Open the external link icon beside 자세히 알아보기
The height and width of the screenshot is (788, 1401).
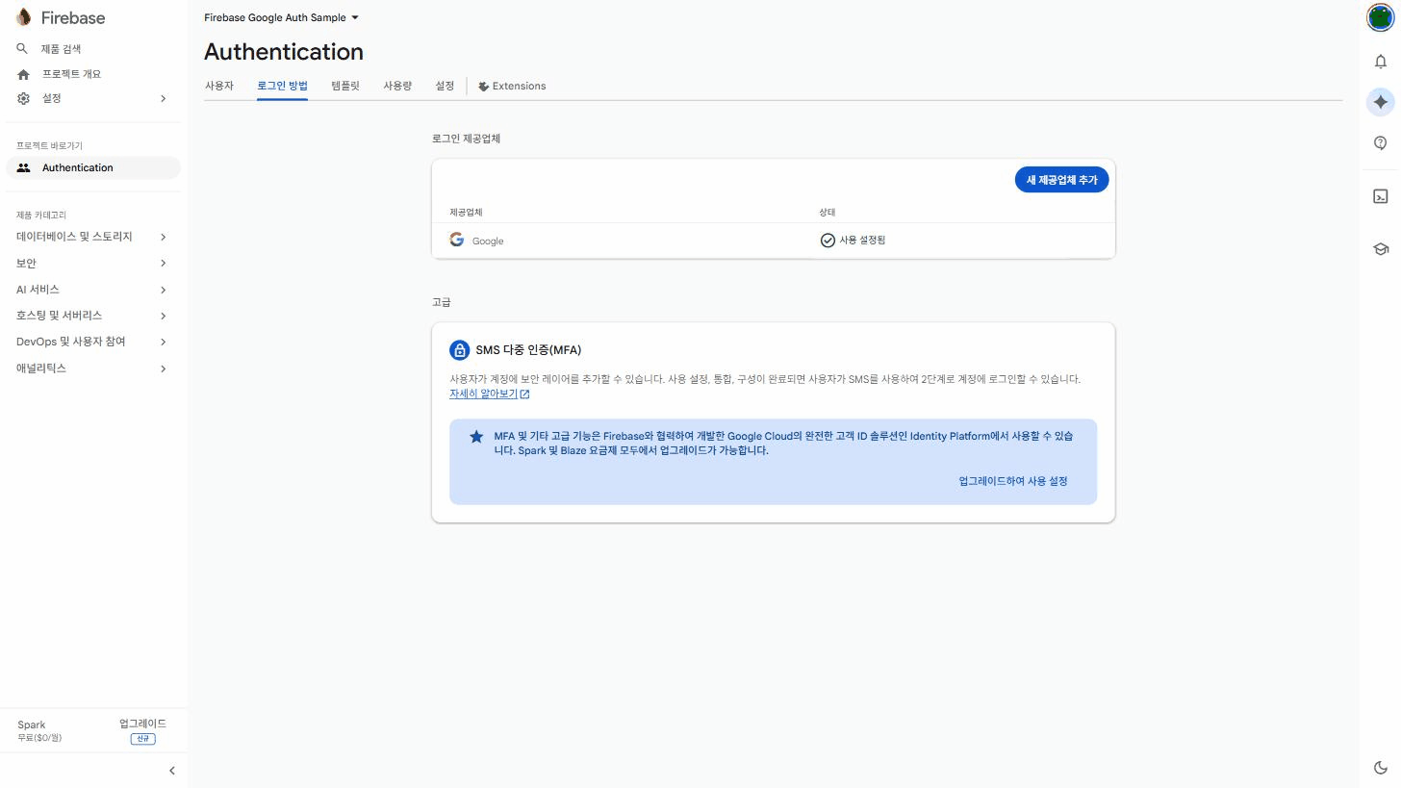(x=524, y=394)
